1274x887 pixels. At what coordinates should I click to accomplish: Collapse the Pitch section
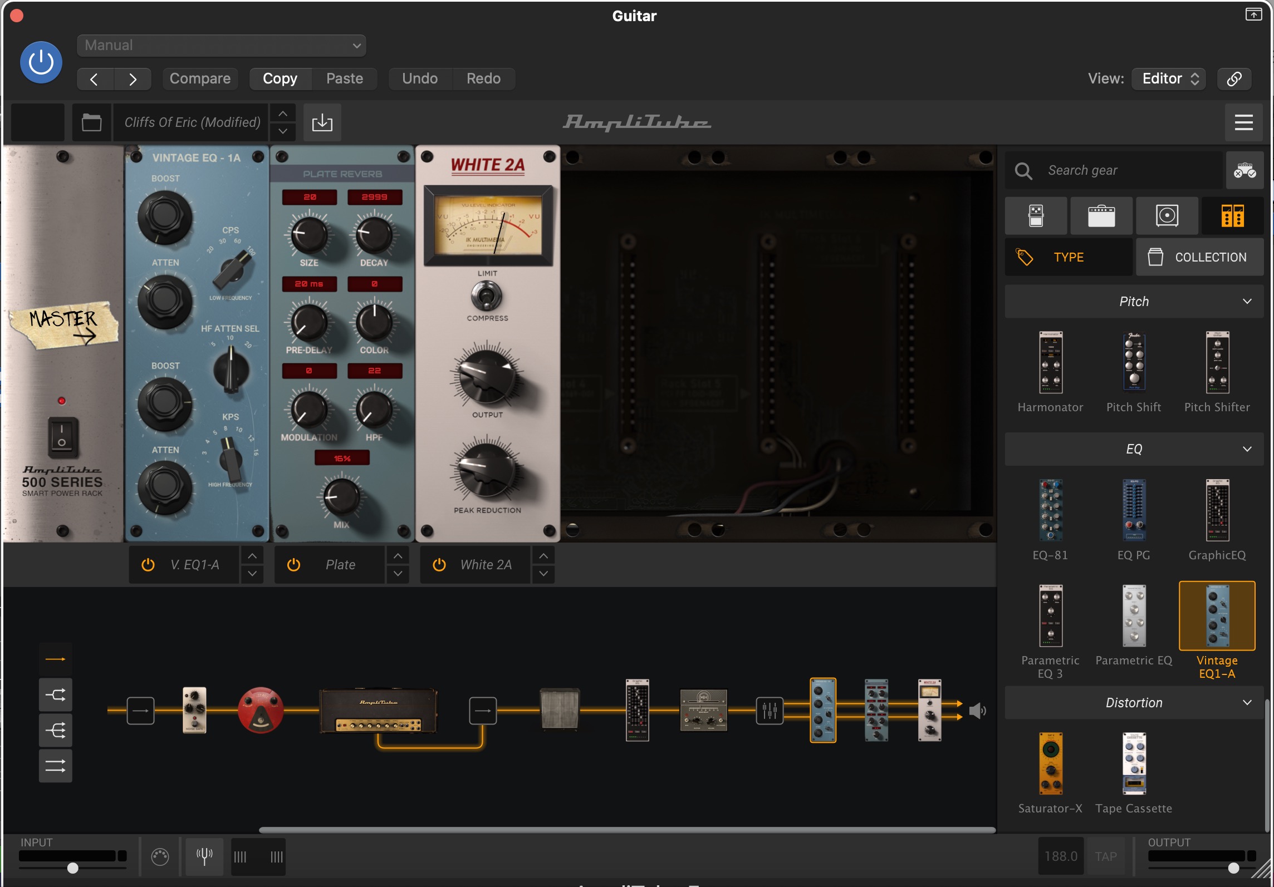[x=1134, y=302]
